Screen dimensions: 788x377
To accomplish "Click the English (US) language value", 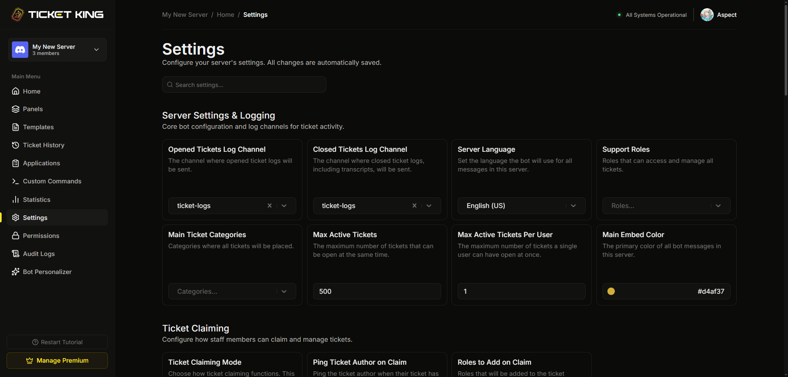I will tap(486, 206).
